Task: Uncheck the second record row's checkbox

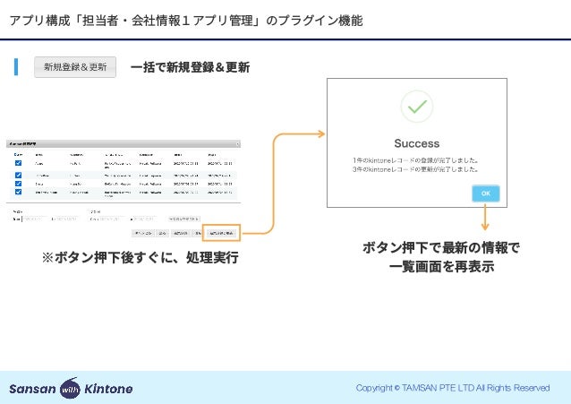Action: pyautogui.click(x=18, y=175)
